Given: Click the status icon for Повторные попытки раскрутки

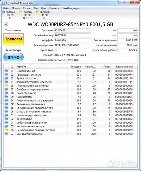Looking at the screenshot, I should coord(6,100).
